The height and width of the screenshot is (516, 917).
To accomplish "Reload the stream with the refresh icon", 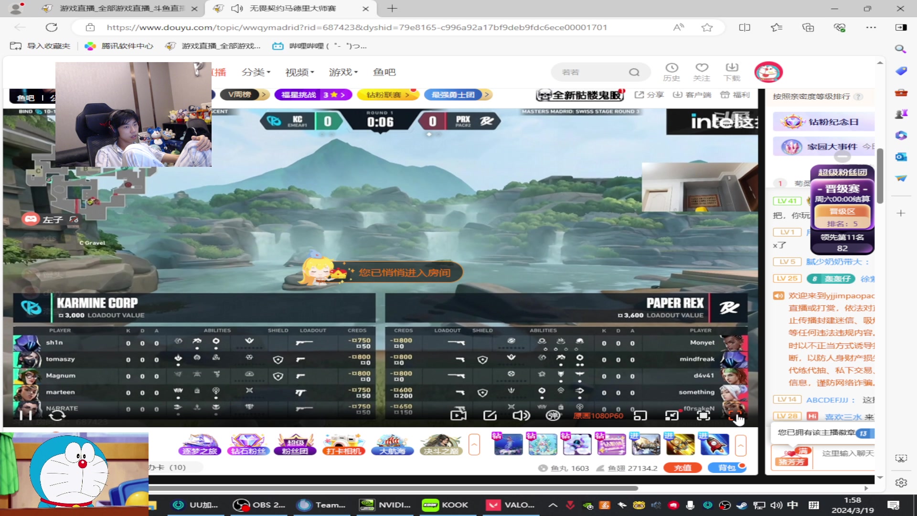I will pos(57,415).
